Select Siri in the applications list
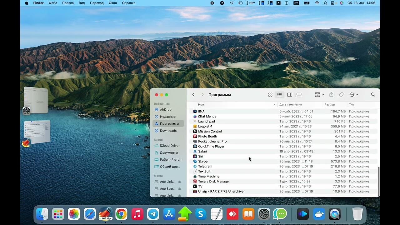400x225 pixels. pos(283,156)
